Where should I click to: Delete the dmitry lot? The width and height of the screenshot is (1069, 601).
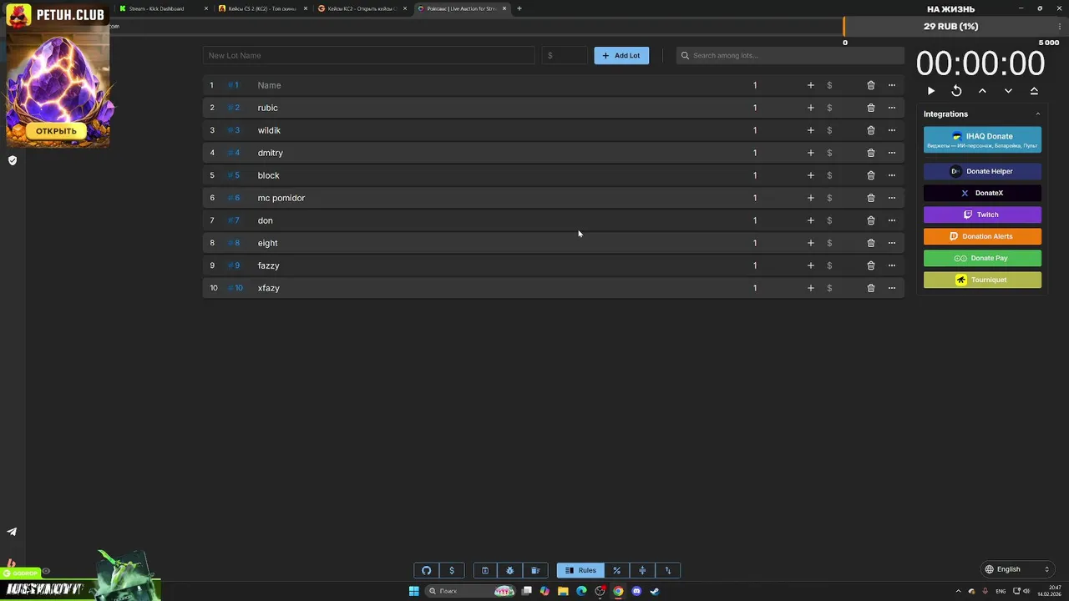(x=870, y=153)
